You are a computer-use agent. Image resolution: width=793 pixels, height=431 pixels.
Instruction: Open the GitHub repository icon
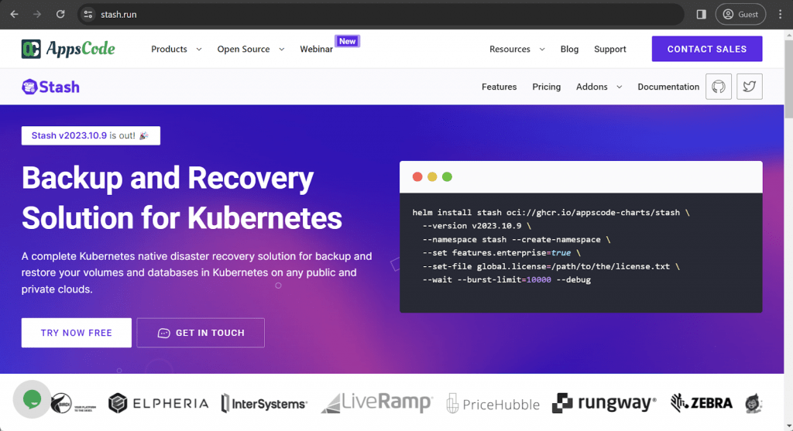tap(718, 87)
